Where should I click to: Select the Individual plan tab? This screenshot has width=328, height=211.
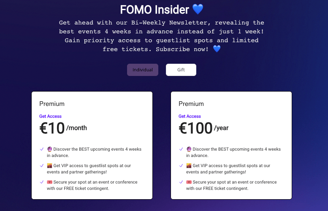[142, 70]
